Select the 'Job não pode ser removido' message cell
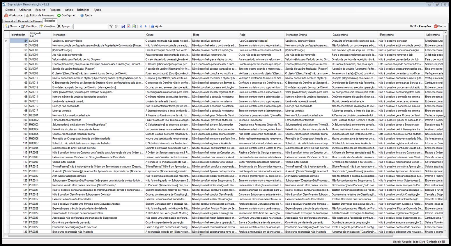This screenshot has height=246, width=451. pyautogui.click(x=98, y=55)
